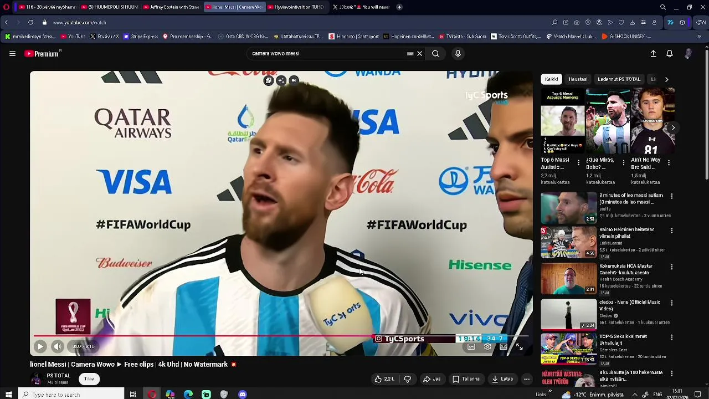The image size is (709, 399).
Task: Open options for 3 minutes of leo messi
Action: pyautogui.click(x=671, y=196)
